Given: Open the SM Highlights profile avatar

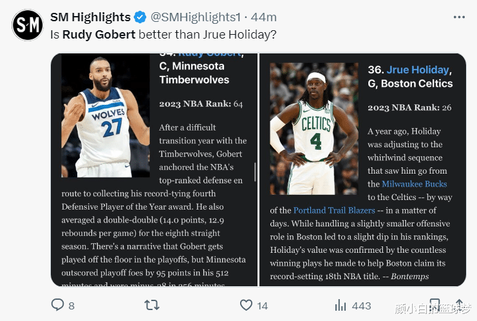Looking at the screenshot, I should click(28, 25).
